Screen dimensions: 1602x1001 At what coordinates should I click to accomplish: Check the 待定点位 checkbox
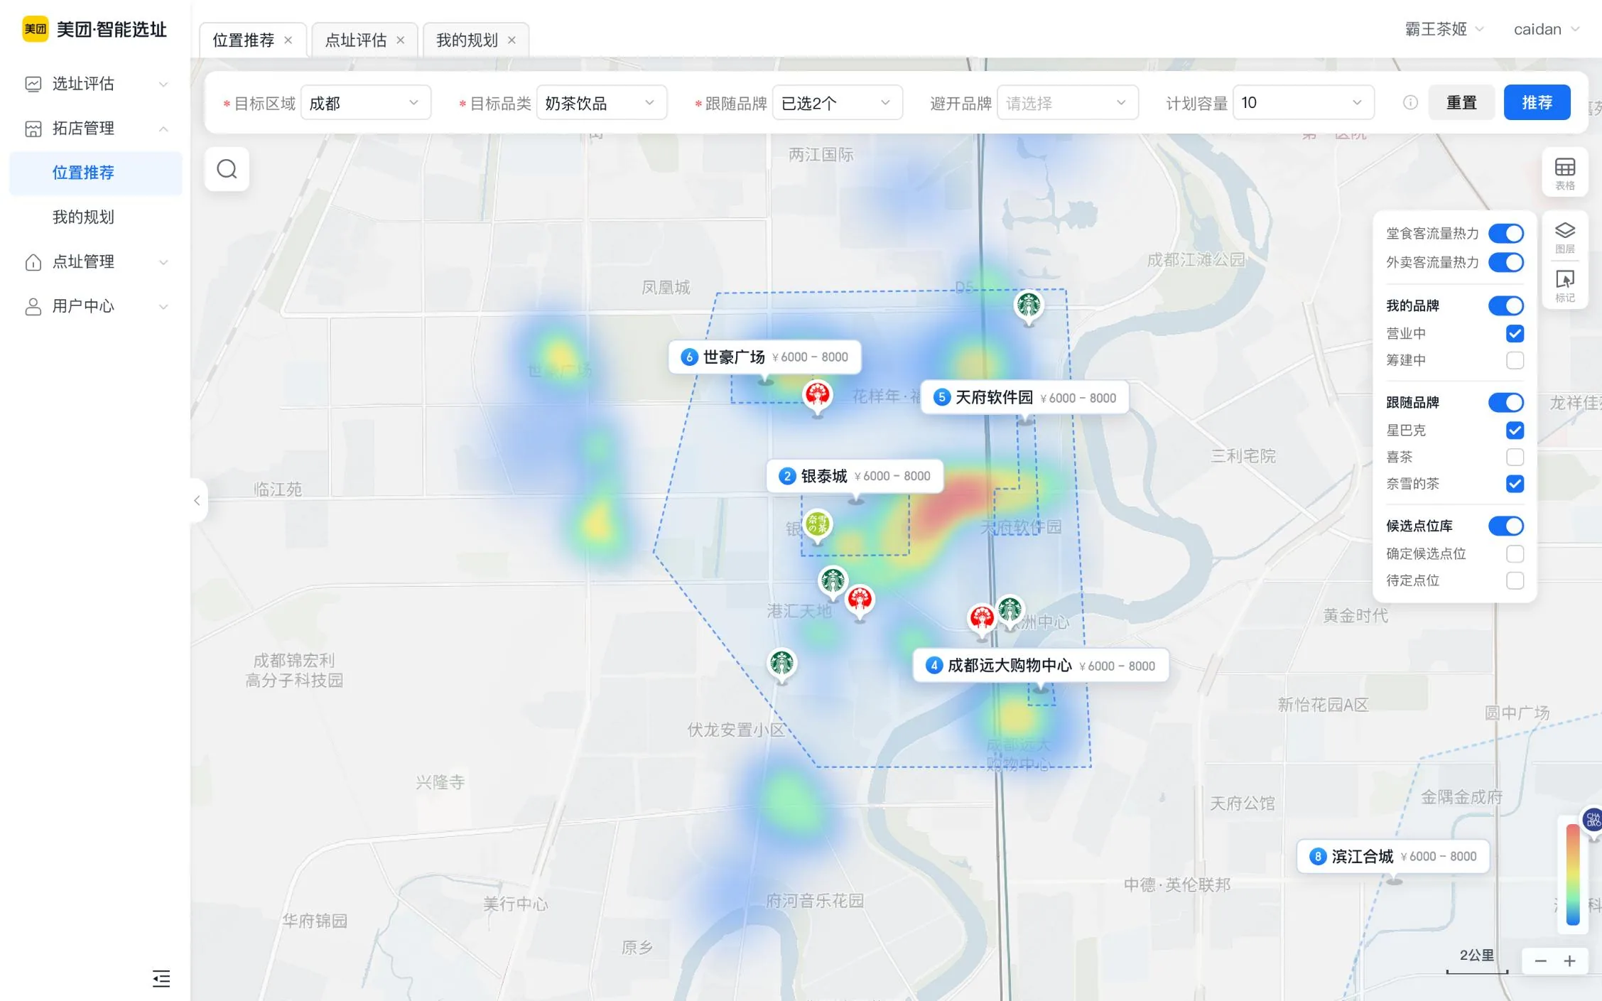pyautogui.click(x=1515, y=581)
